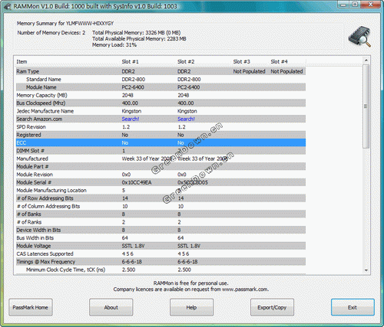The width and height of the screenshot is (384, 327).
Task: Select the Module Manufacturing Location row
Action: (161, 190)
